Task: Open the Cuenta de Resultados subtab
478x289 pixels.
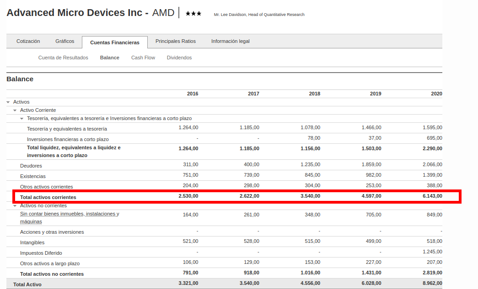Action: tap(63, 58)
